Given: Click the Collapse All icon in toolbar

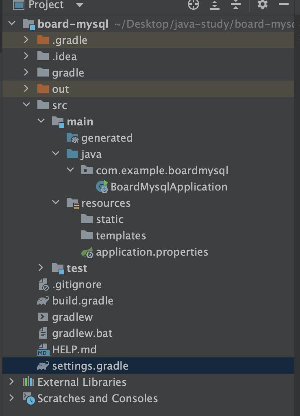Looking at the screenshot, I should [236, 5].
